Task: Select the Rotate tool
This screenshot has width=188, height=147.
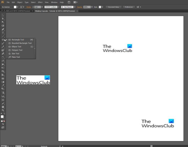Action: tap(3, 57)
